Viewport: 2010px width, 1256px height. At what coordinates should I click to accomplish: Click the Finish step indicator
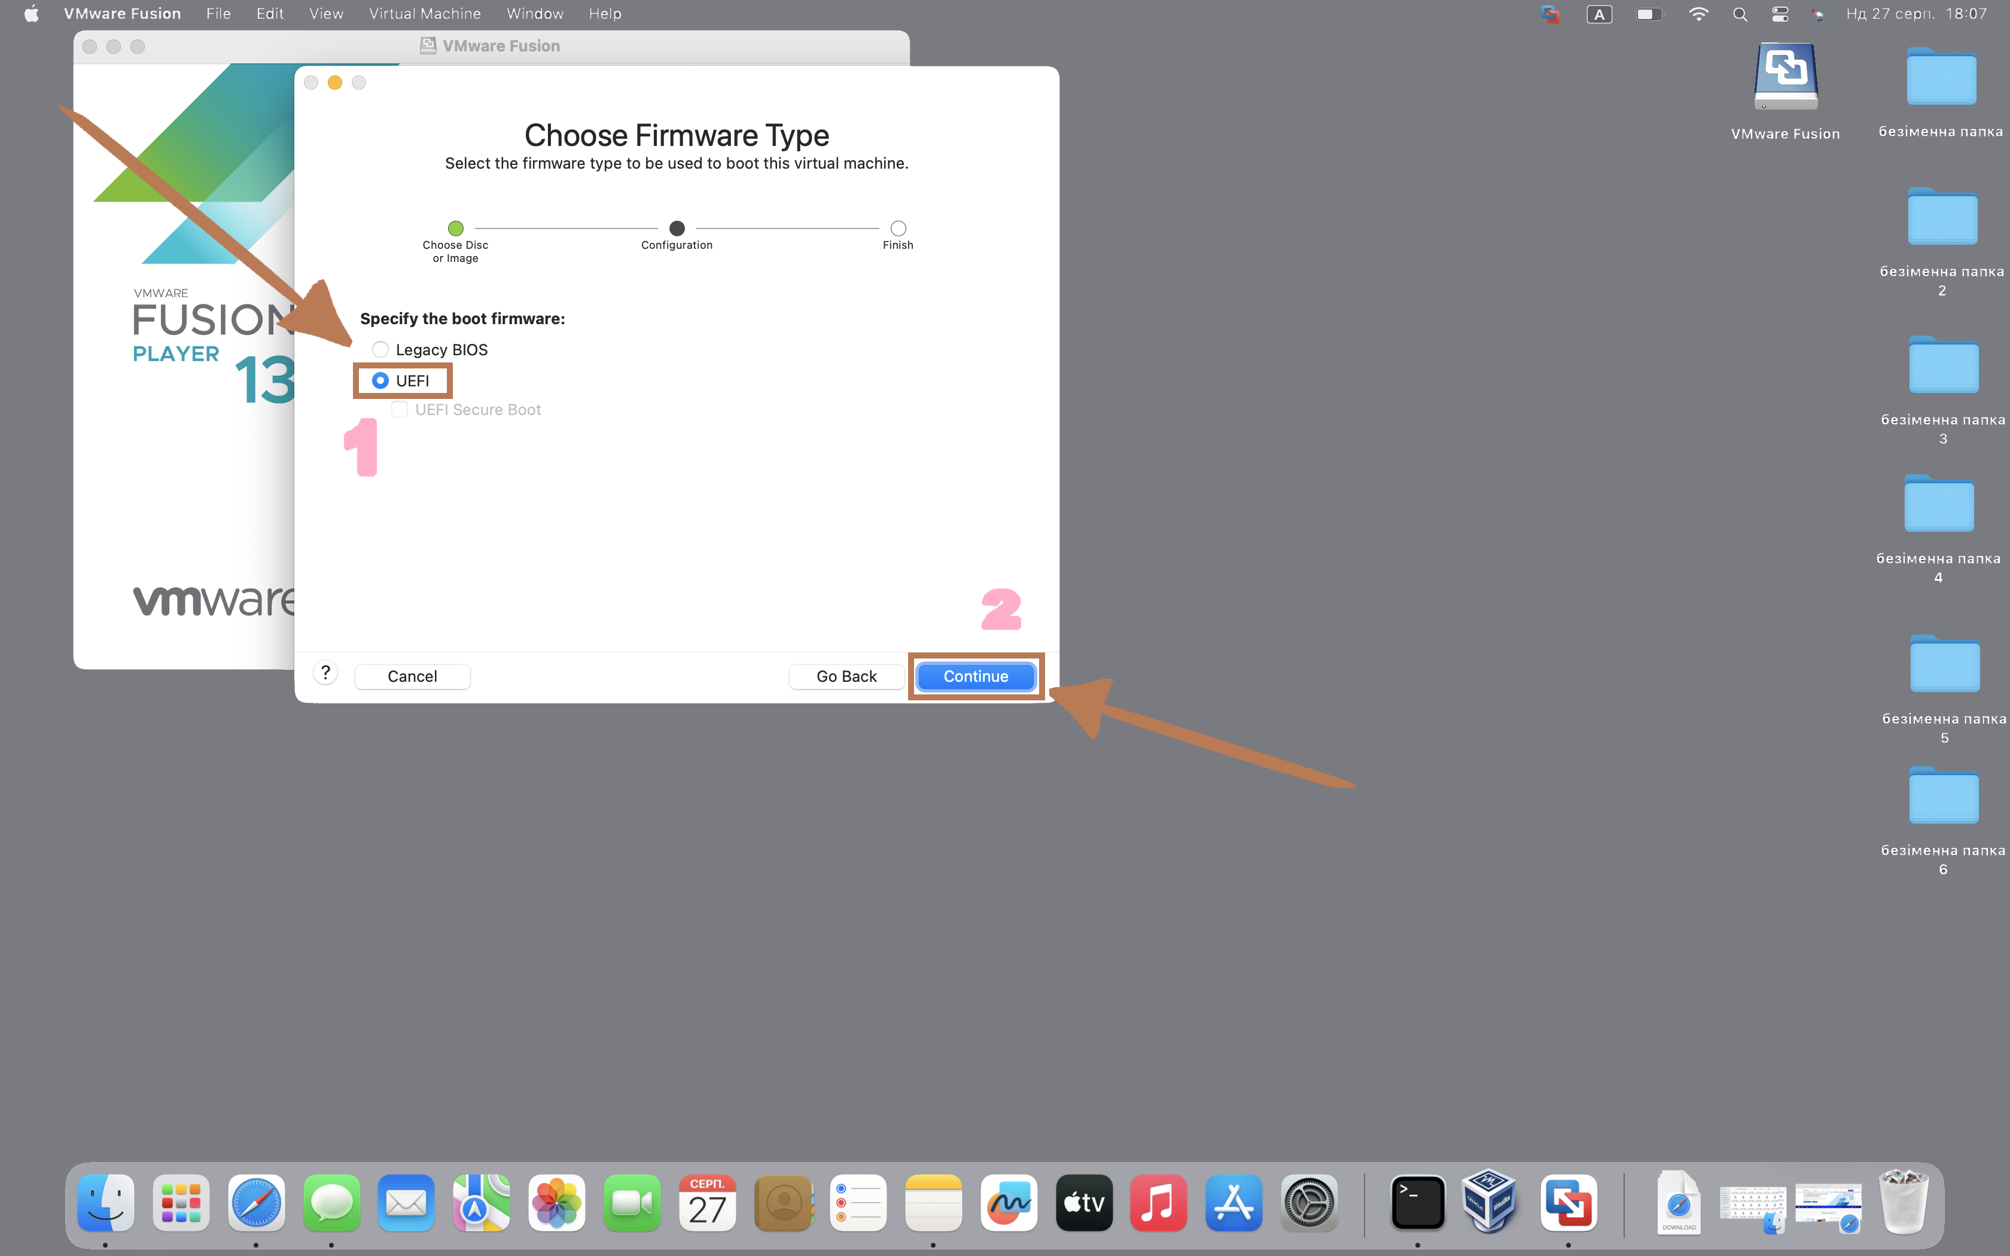(x=898, y=228)
